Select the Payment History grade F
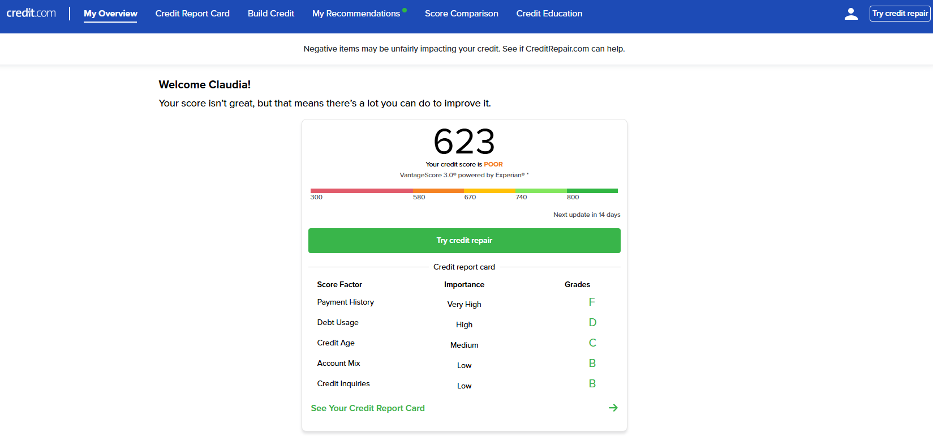 pyautogui.click(x=592, y=302)
